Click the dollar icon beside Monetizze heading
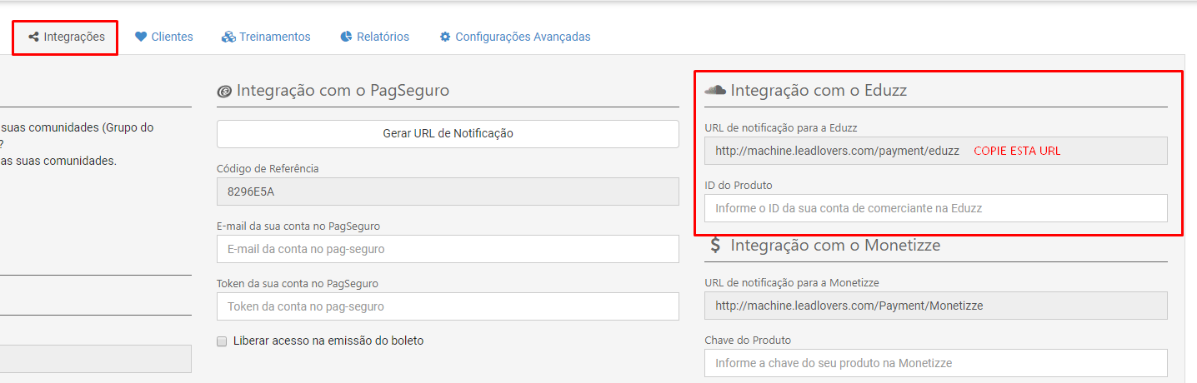 715,245
